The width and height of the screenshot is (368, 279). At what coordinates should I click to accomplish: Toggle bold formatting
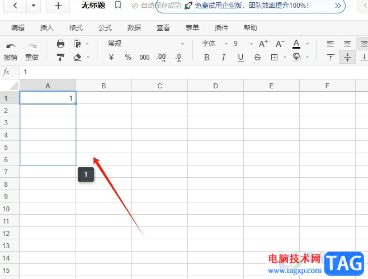(x=207, y=57)
